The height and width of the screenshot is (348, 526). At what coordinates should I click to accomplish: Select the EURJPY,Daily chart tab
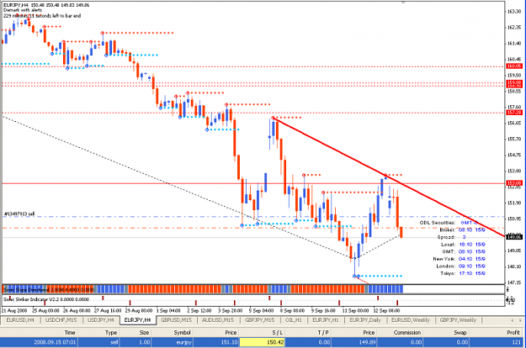365,320
